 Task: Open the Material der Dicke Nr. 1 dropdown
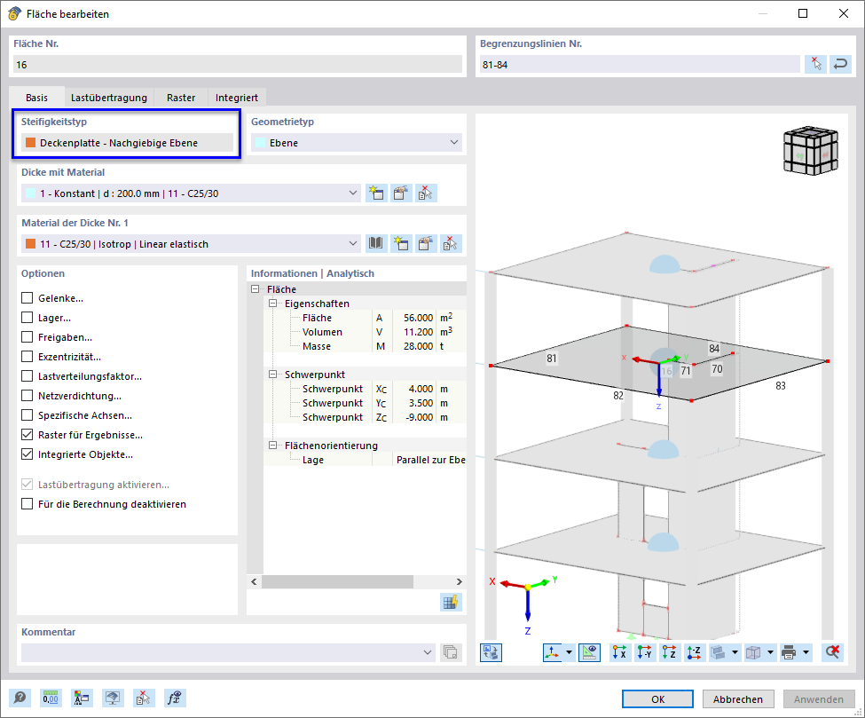coord(352,243)
